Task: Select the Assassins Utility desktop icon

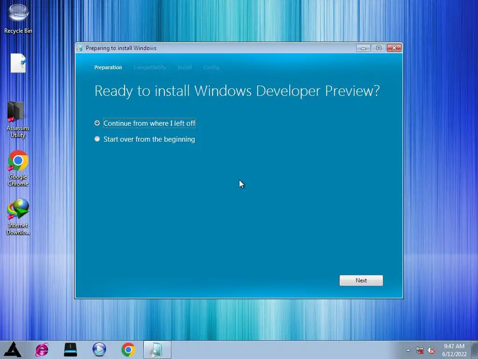Action: (x=18, y=119)
